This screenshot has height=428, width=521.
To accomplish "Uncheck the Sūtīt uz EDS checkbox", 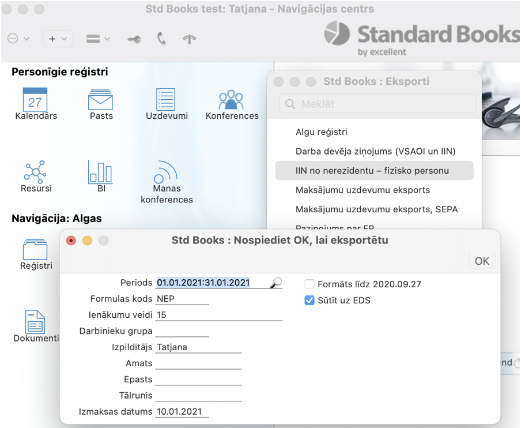I will click(x=309, y=301).
